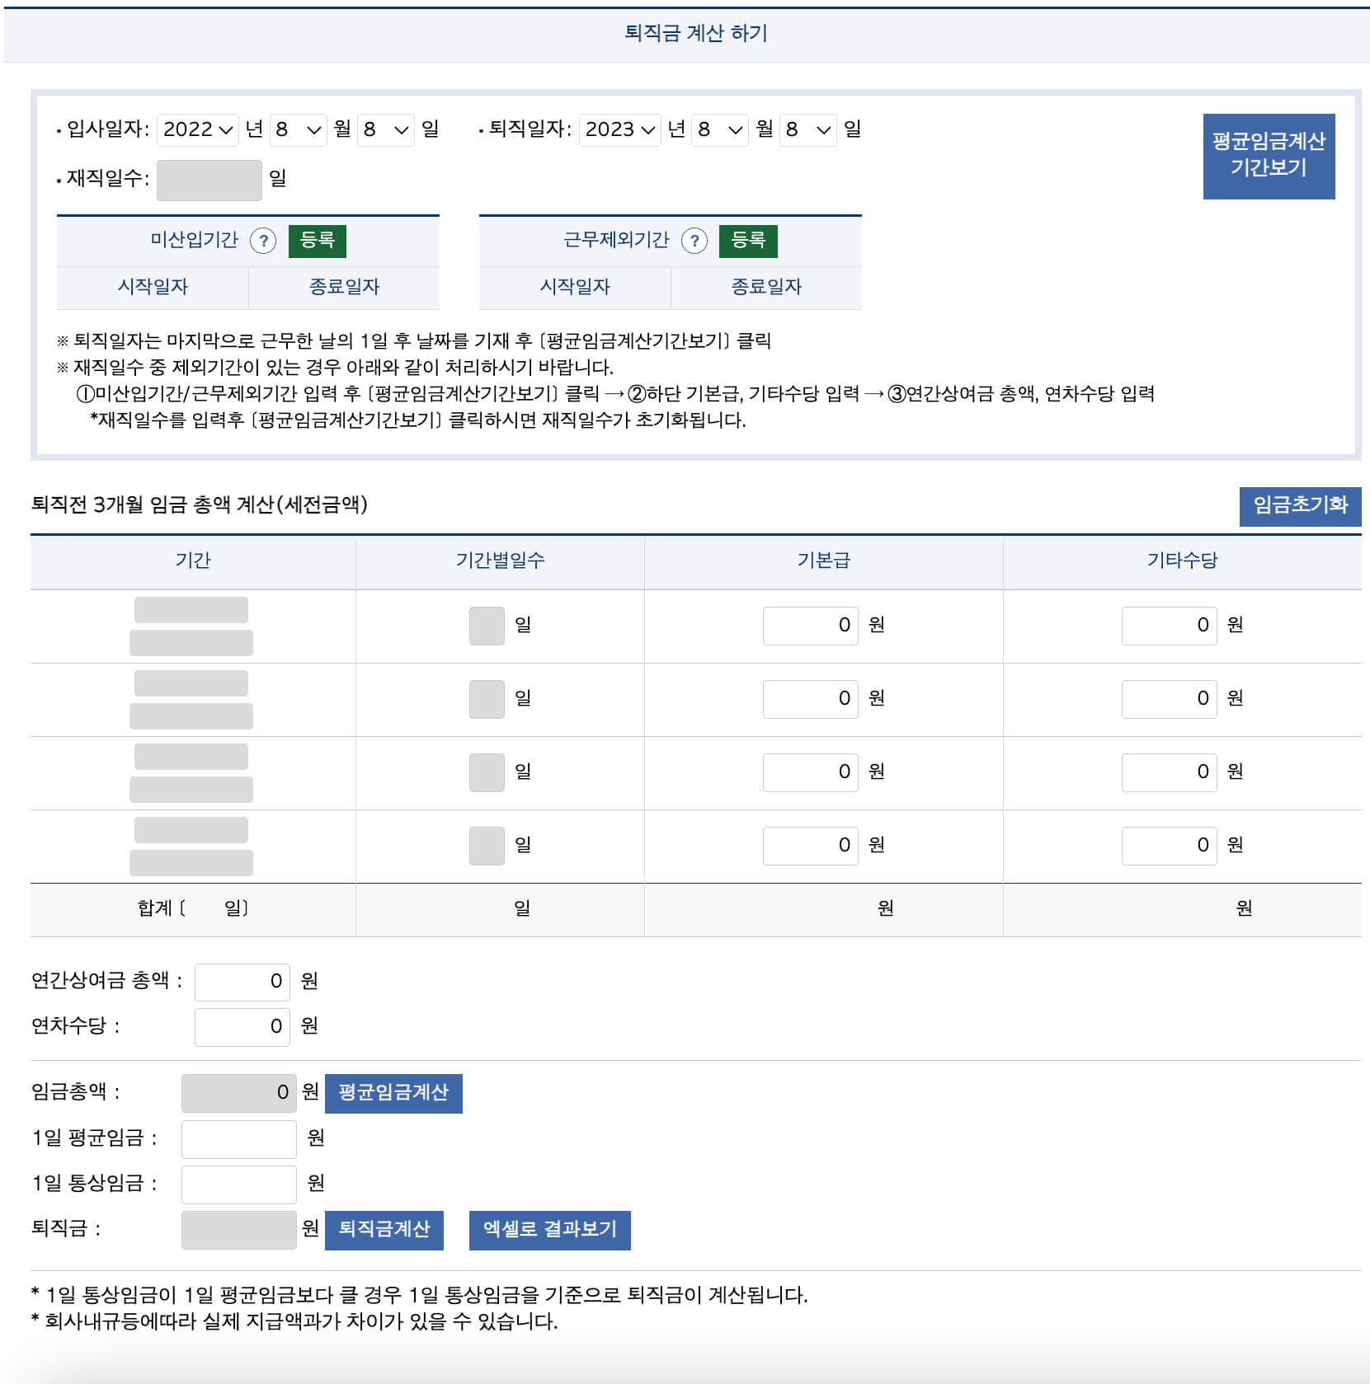Open the 미산입기간 help tooltip
The height and width of the screenshot is (1384, 1370).
(264, 241)
